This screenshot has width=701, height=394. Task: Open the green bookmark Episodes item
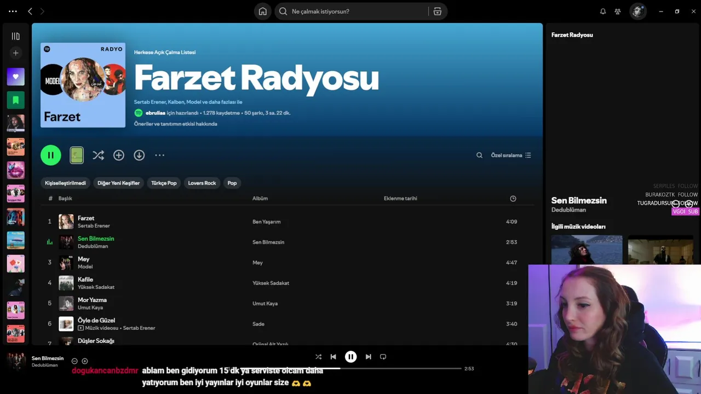coord(15,100)
